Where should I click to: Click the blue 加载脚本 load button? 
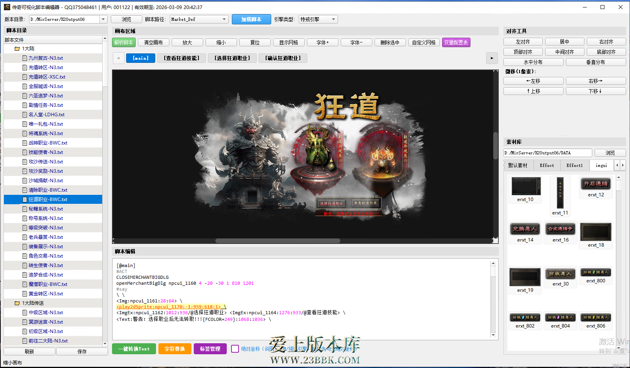(x=251, y=19)
